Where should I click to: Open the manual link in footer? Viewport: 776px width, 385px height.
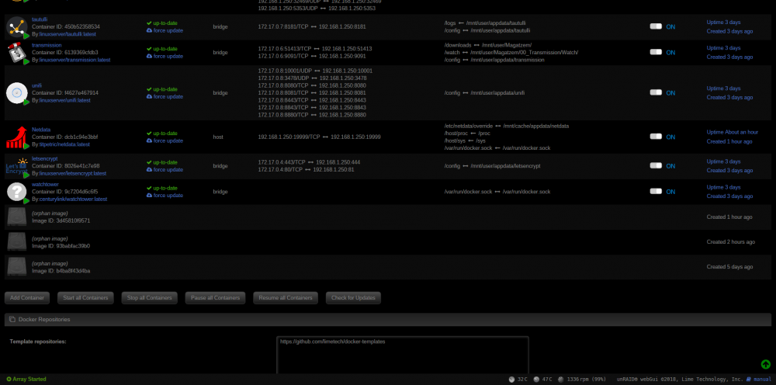[x=763, y=379]
